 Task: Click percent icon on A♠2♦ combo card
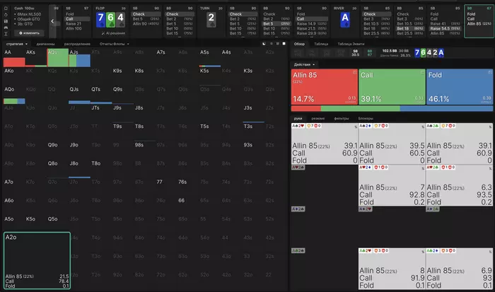point(423,127)
